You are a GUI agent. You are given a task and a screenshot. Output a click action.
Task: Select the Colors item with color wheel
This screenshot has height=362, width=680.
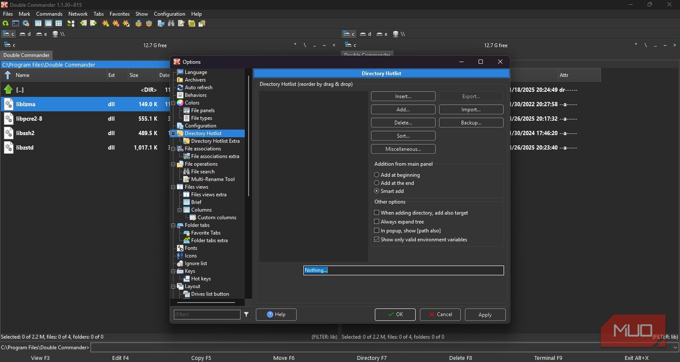192,103
